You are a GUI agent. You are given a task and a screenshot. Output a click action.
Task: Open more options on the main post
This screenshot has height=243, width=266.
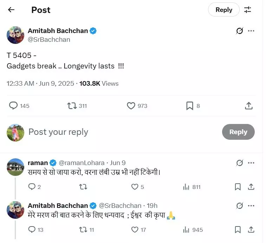point(251,31)
